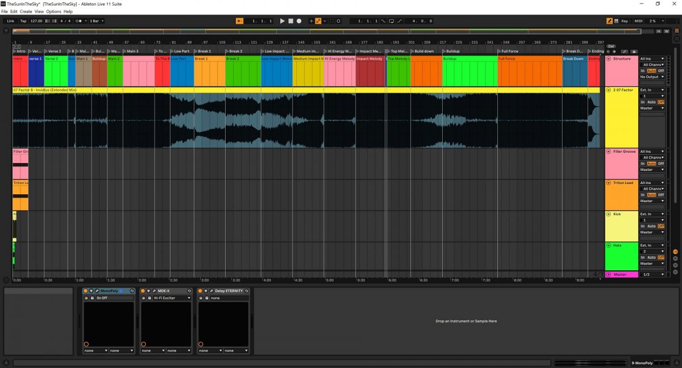Viewport: 682px width, 368px height.
Task: Click the Key map mode button
Action: click(x=625, y=21)
